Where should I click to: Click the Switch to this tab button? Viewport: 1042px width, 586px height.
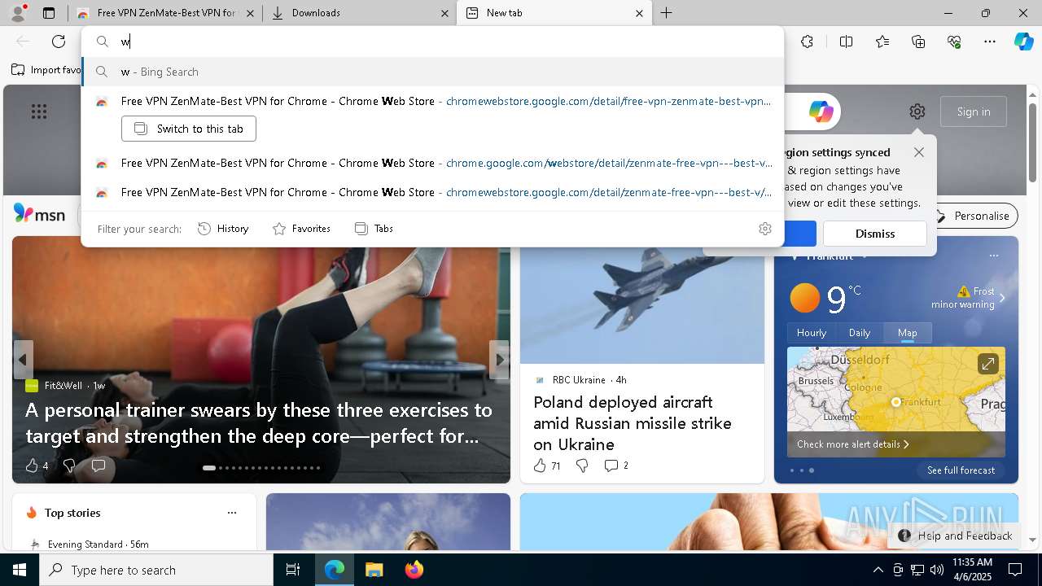(189, 129)
